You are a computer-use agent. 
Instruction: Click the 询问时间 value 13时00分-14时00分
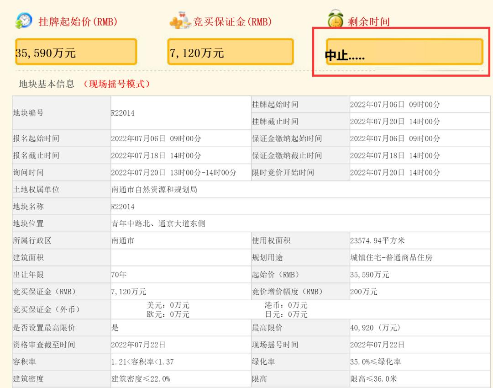(x=173, y=172)
